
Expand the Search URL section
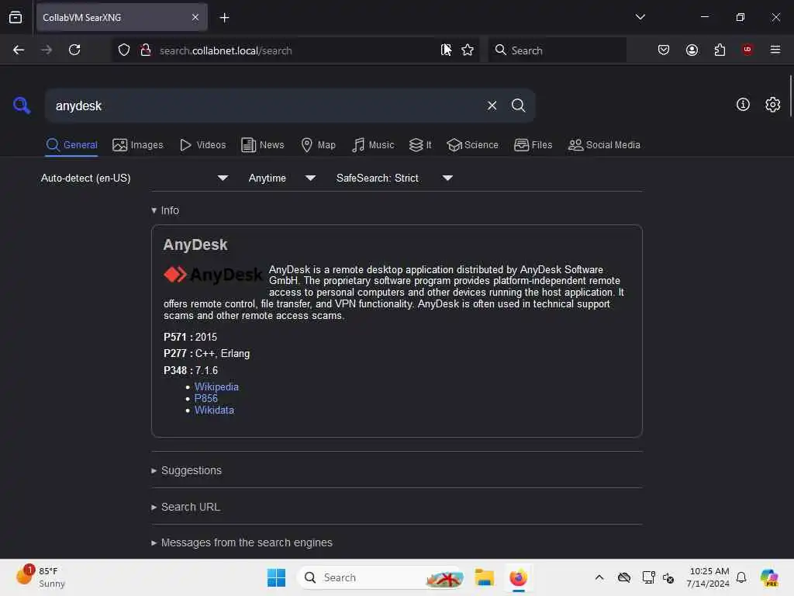[185, 507]
